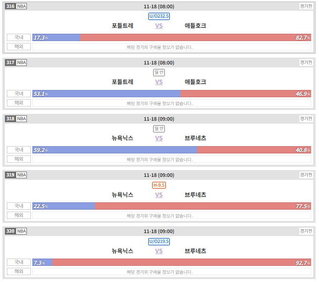Select the 국내 tab for match 320
The image size is (319, 282).
[19, 262]
